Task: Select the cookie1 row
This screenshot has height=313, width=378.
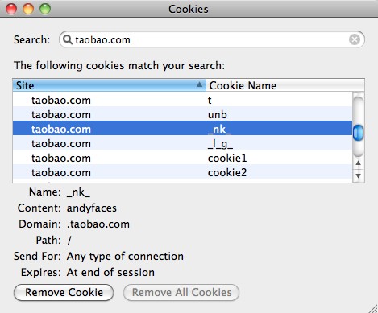Action: click(182, 158)
